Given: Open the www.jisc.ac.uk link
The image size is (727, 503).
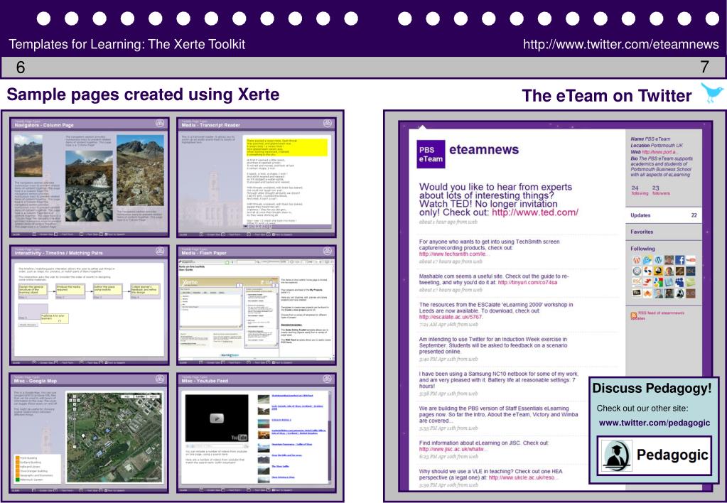Looking at the screenshot, I should coord(453,449).
